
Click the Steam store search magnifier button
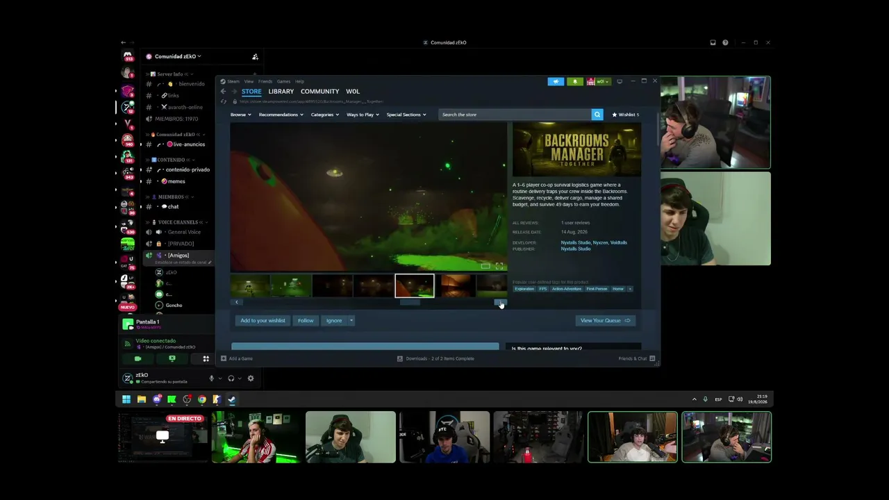point(597,115)
